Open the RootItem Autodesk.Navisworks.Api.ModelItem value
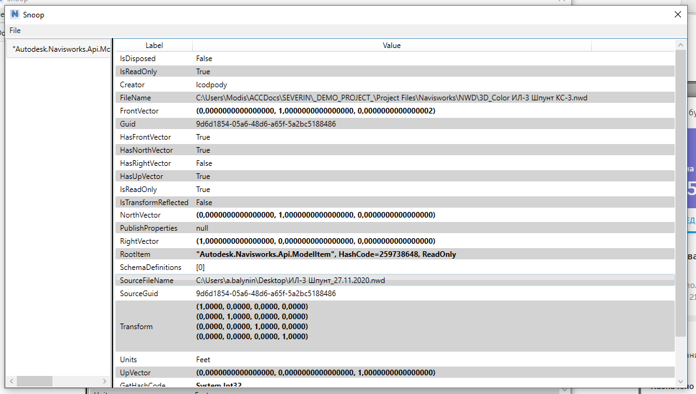The width and height of the screenshot is (696, 394). coord(326,254)
